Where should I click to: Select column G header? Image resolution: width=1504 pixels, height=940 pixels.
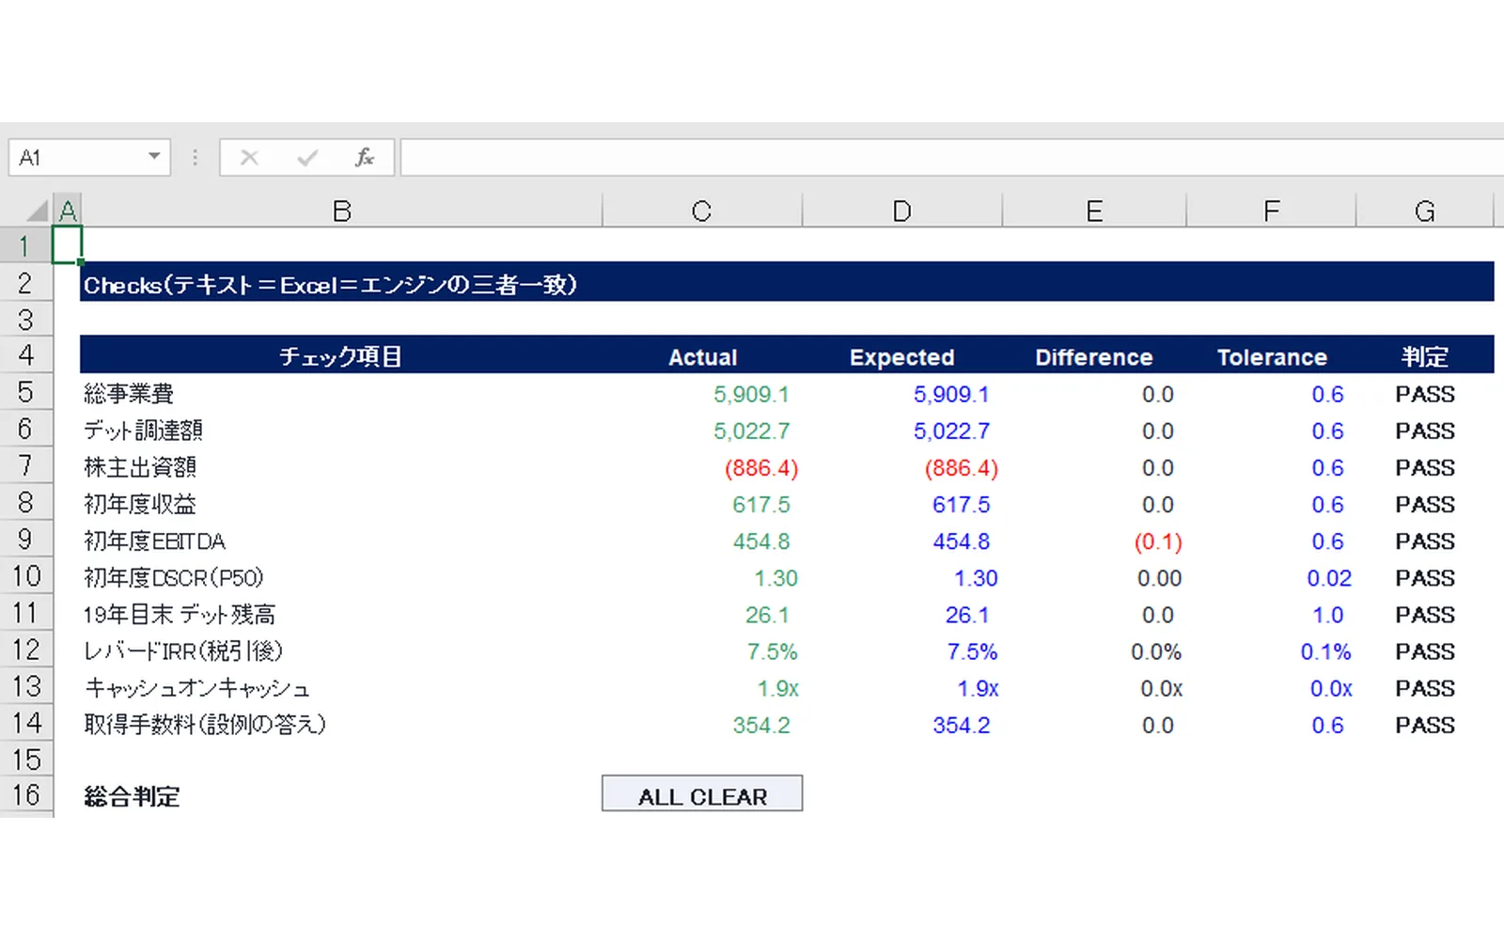(1425, 211)
